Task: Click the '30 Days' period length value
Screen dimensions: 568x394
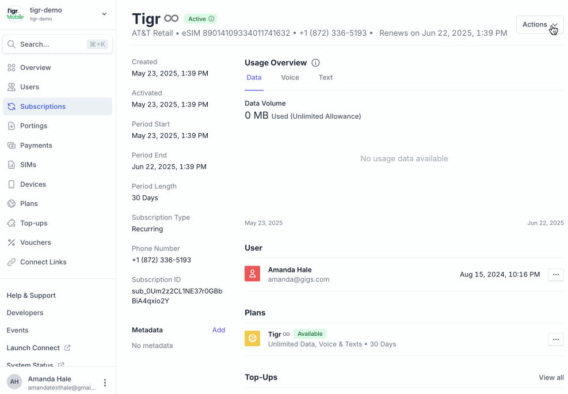Action: click(x=145, y=198)
